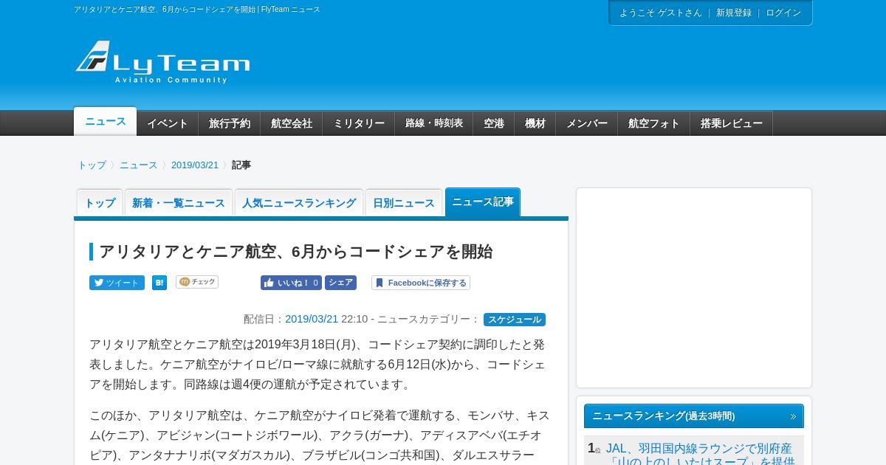Image resolution: width=886 pixels, height=465 pixels.
Task: Expand news ranking via double-chevron icon
Action: point(794,416)
